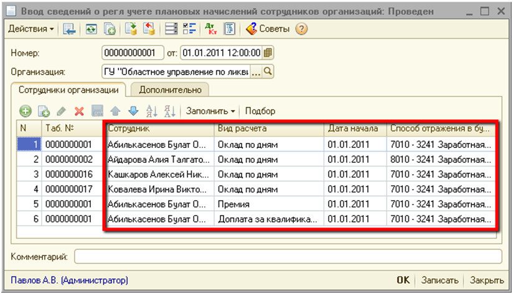The width and height of the screenshot is (513, 294).
Task: Click into the Комментарий text field
Action: point(288,257)
